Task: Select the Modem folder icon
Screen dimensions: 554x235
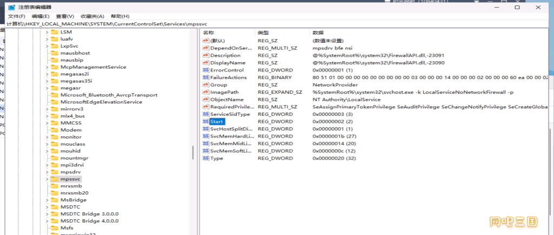Action: 54,130
